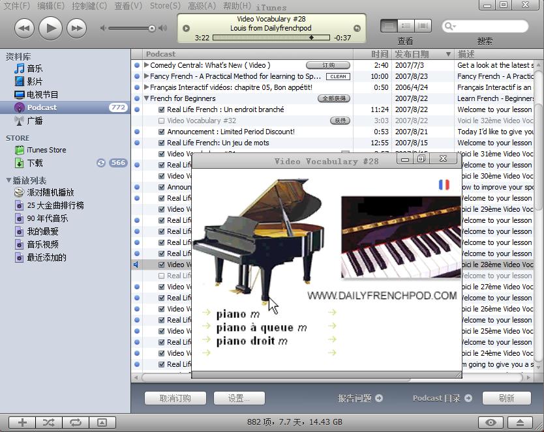Image resolution: width=544 pixels, height=432 pixels.
Task: Open 90 年代音乐 smart playlist
Action: [x=65, y=218]
